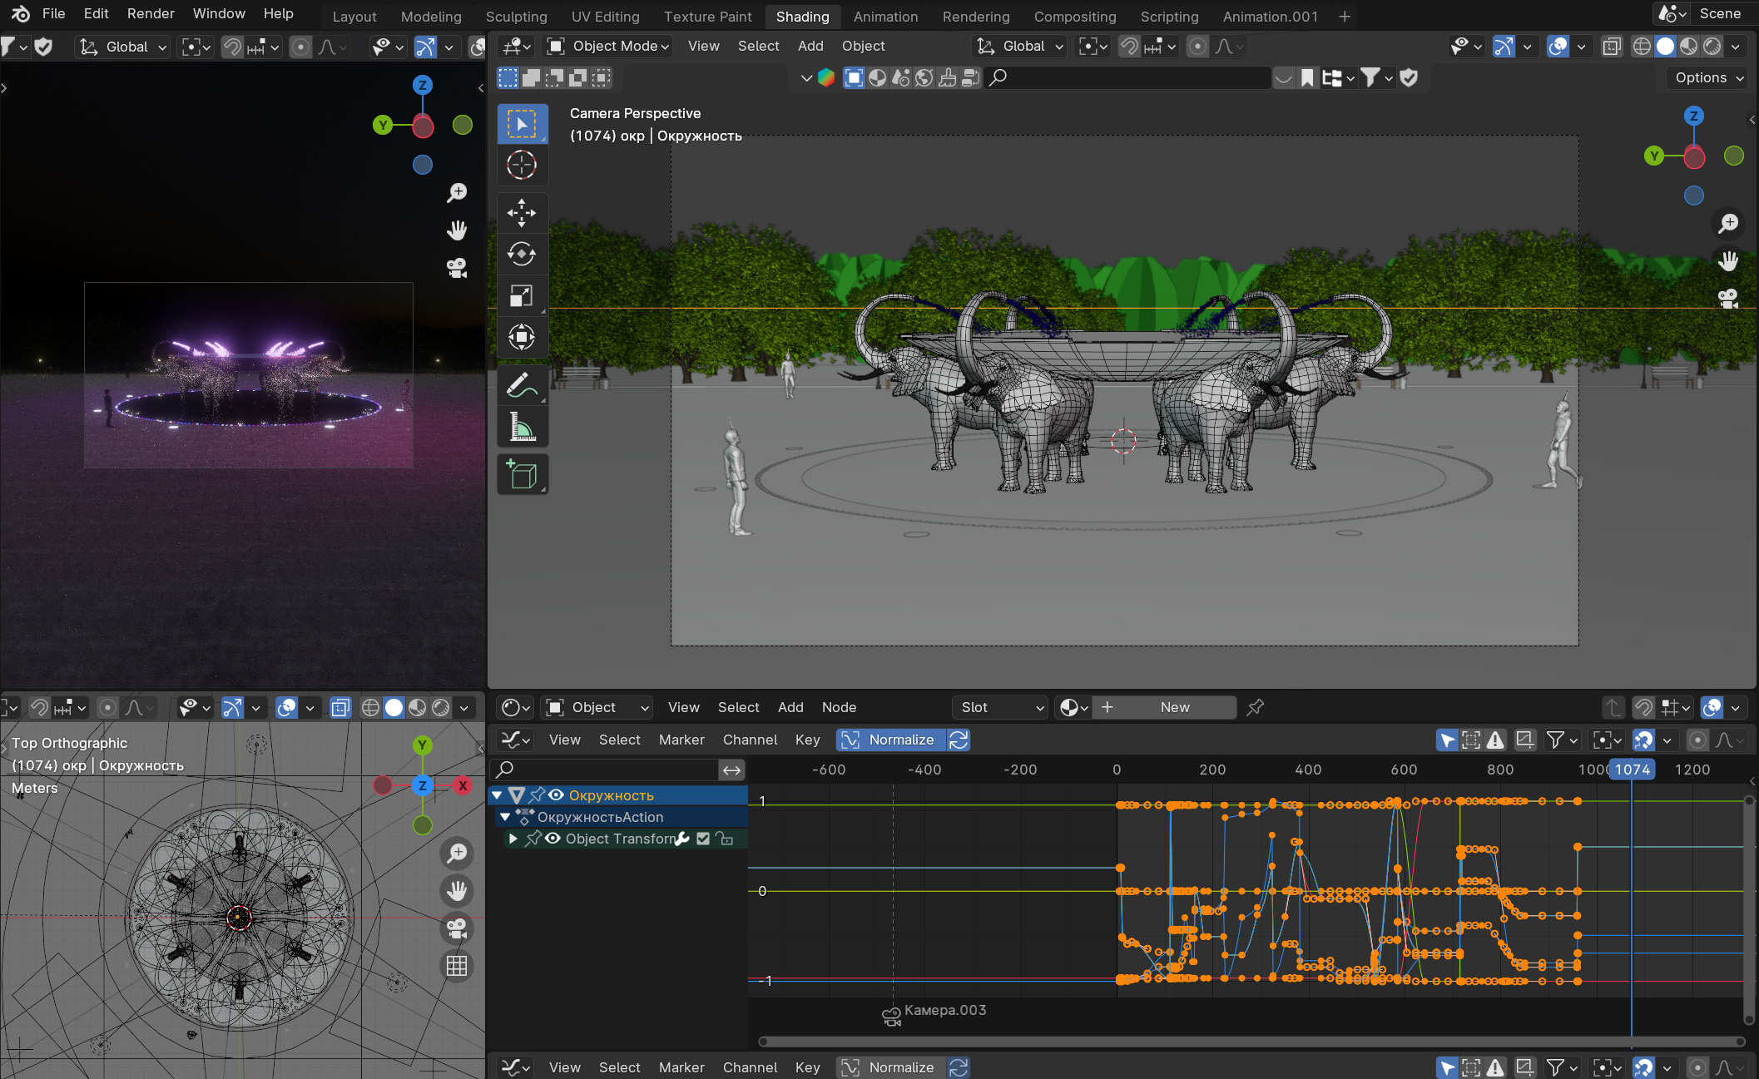Select the Scale tool

(x=522, y=295)
